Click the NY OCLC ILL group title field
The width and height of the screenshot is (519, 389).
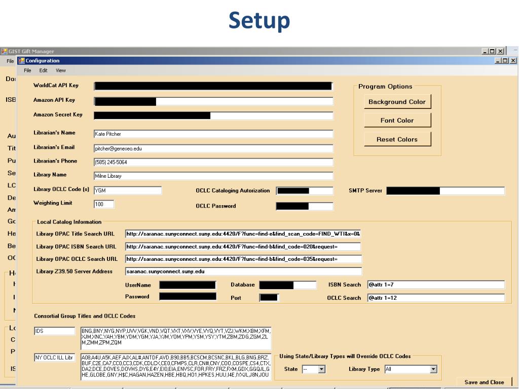[x=55, y=358]
